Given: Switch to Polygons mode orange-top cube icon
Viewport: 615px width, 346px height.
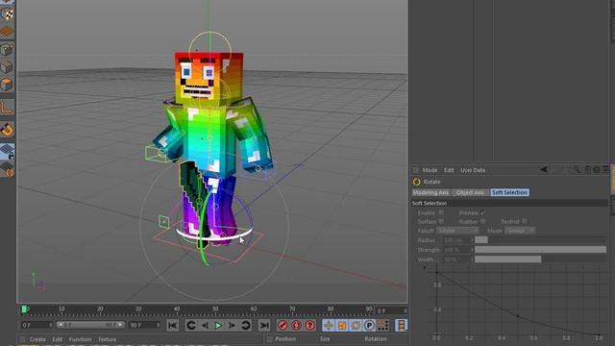Looking at the screenshot, I should click(x=7, y=84).
